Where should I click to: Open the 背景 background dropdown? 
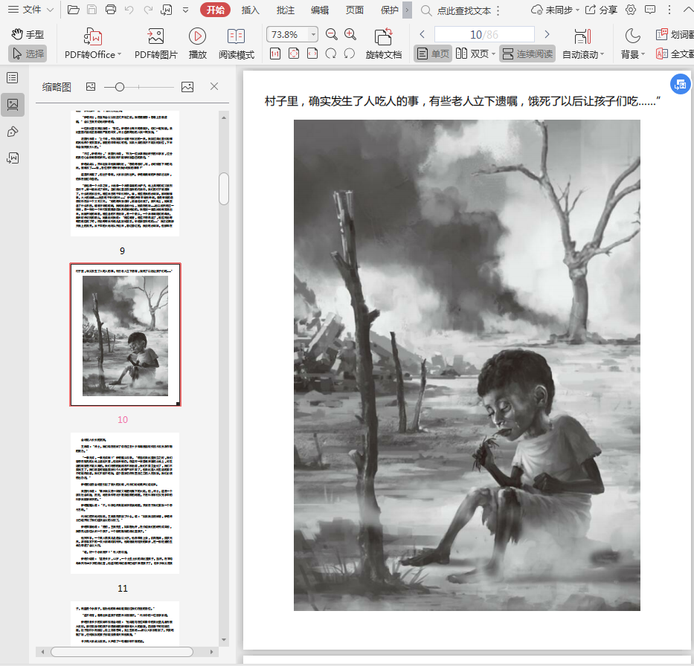(x=632, y=44)
